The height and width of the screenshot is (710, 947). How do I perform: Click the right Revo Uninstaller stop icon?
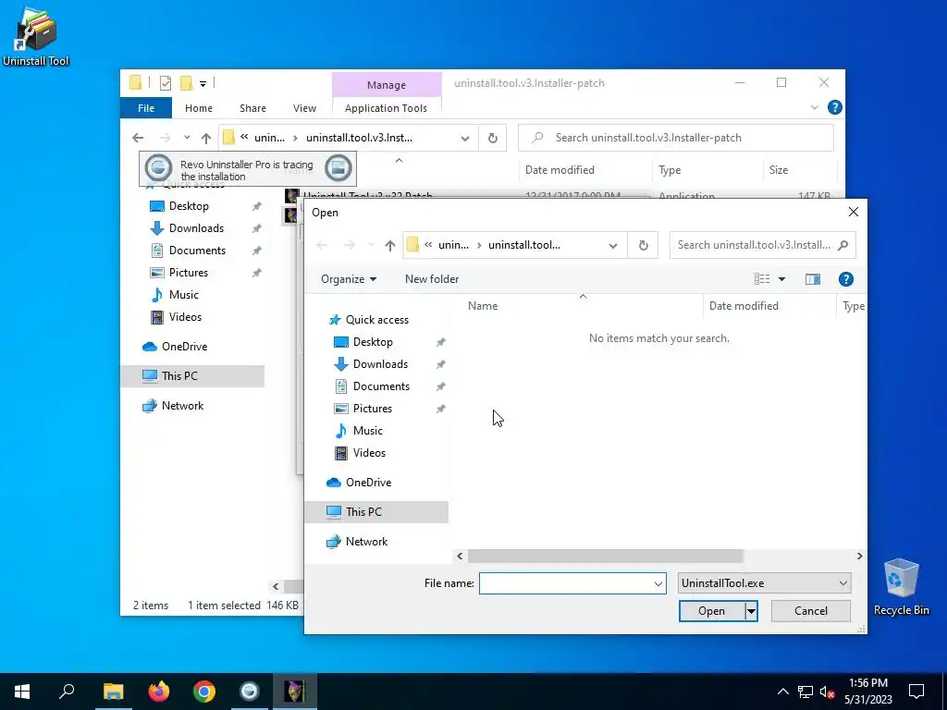coord(338,168)
